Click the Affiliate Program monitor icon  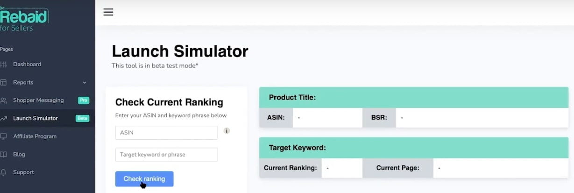[4, 136]
